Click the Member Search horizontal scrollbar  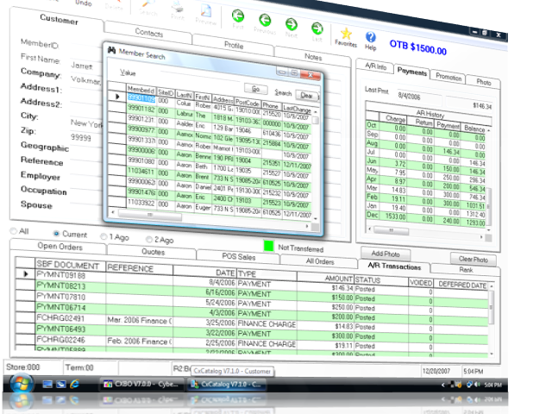[x=211, y=219]
